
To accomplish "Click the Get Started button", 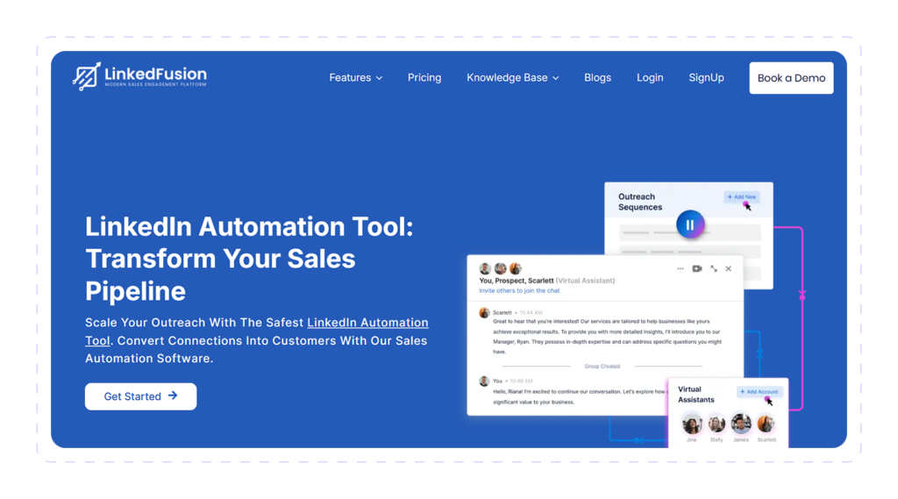I will (141, 396).
